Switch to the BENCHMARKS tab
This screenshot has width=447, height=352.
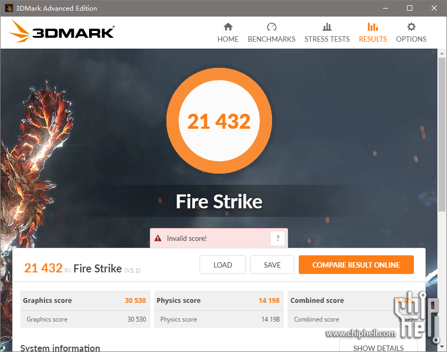(272, 39)
